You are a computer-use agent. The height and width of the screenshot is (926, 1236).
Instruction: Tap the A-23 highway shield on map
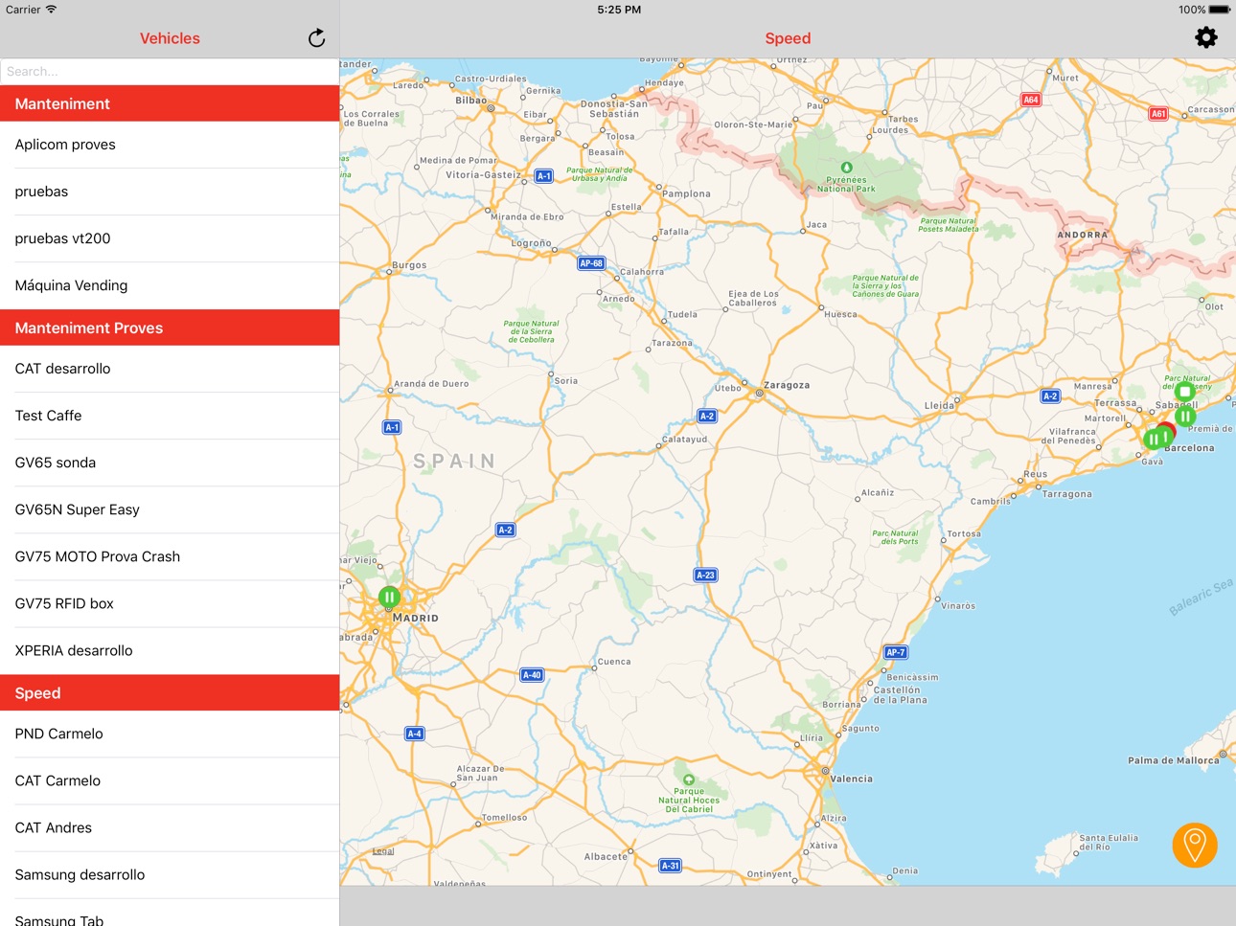[705, 576]
